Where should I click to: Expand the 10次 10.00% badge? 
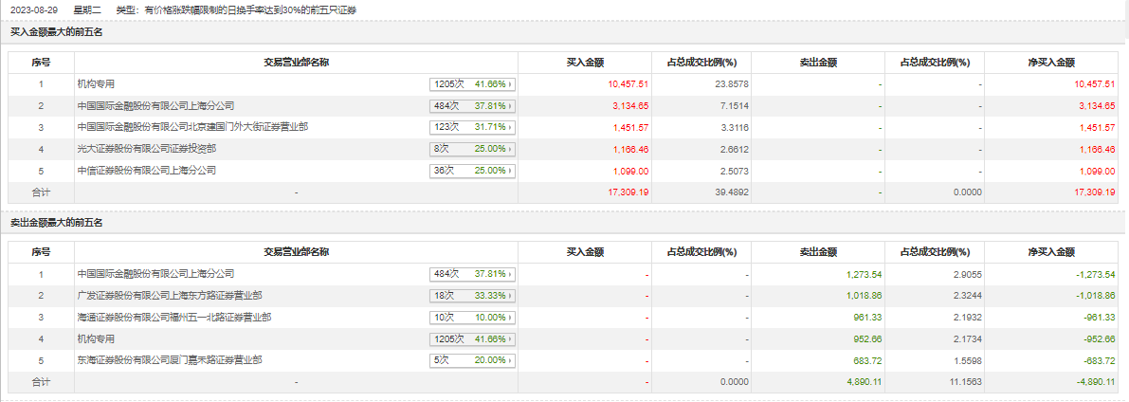[x=472, y=318]
